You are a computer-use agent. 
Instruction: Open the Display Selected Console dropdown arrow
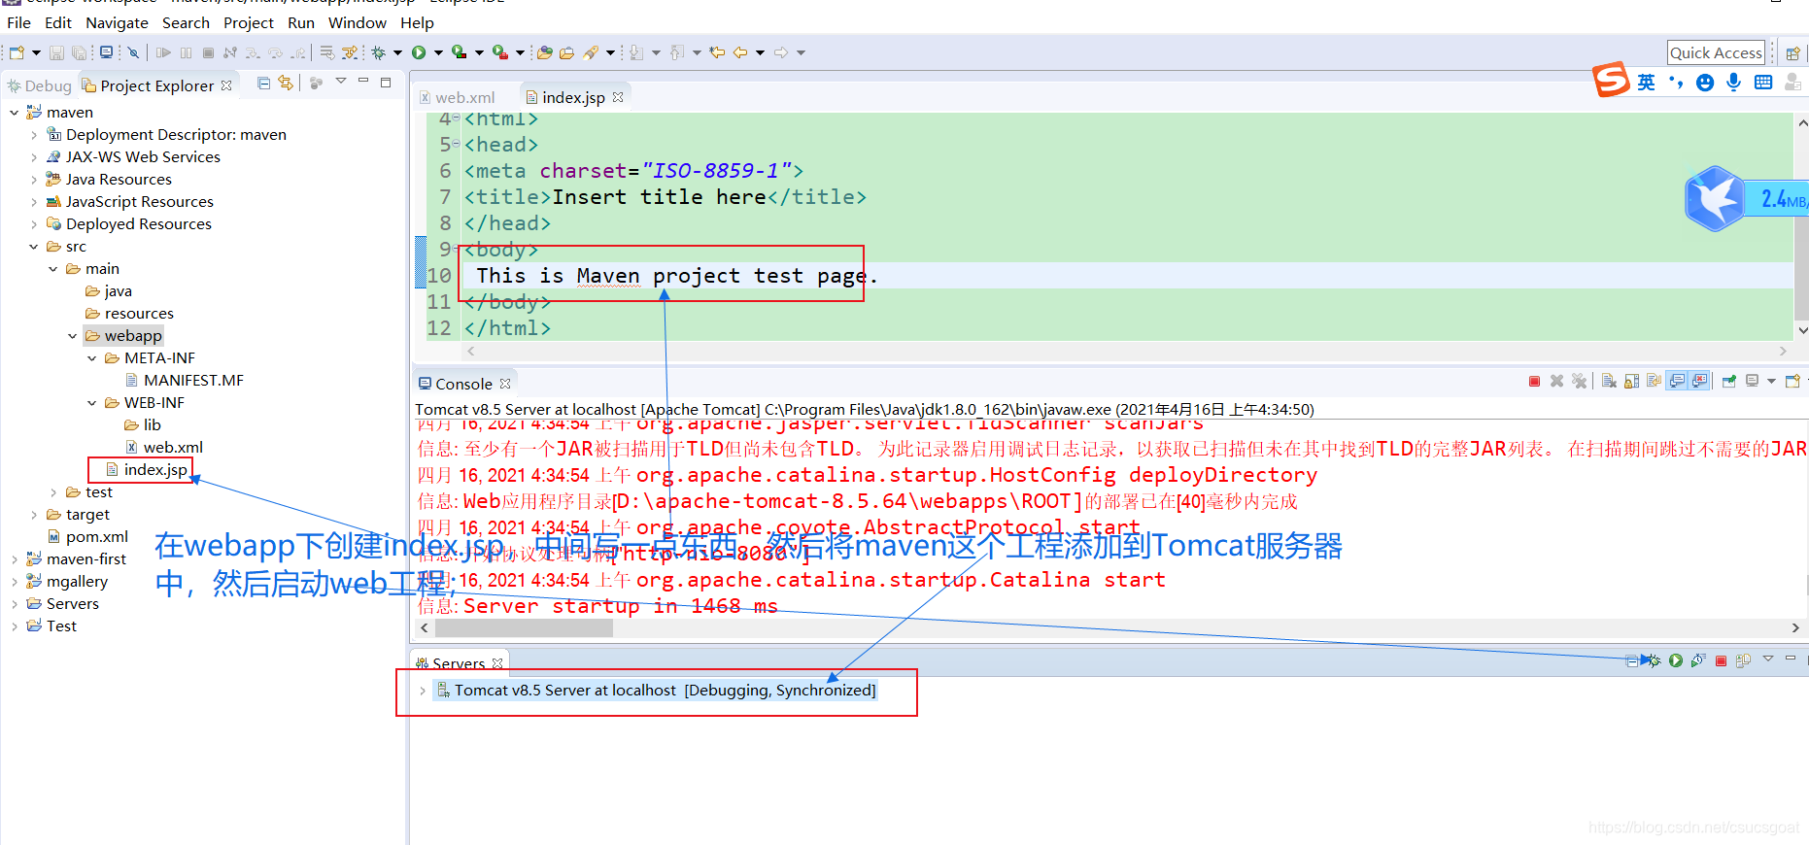tap(1771, 382)
